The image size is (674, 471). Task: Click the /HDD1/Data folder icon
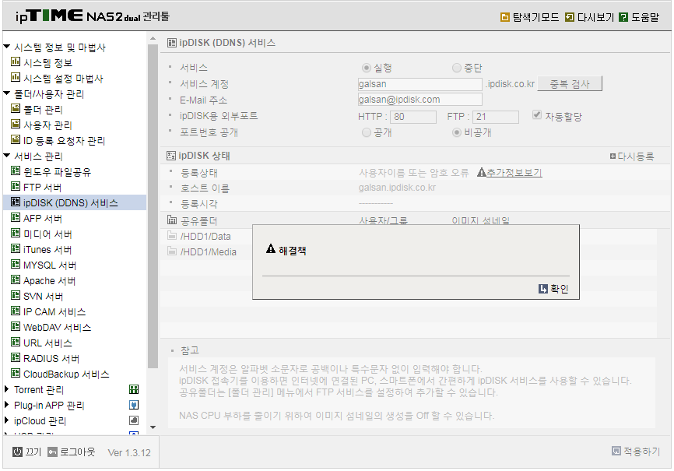point(172,236)
